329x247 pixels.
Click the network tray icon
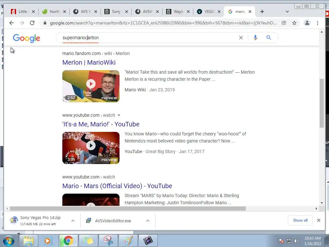pyautogui.click(x=289, y=241)
